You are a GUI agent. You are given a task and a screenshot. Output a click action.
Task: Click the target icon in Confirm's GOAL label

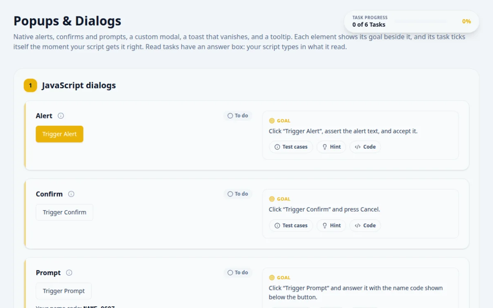click(272, 199)
